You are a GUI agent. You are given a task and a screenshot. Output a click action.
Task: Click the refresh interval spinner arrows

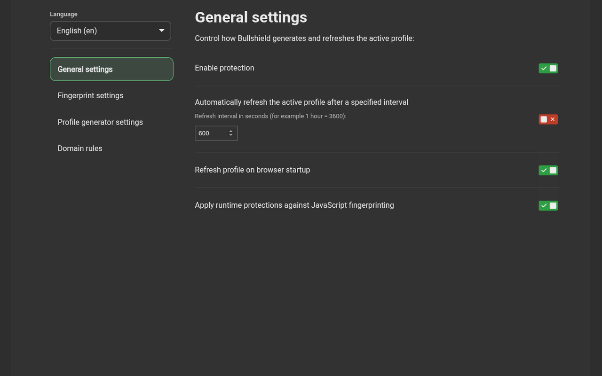click(x=231, y=133)
